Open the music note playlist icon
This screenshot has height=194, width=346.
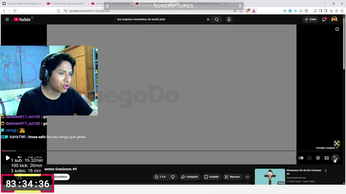point(315,11)
